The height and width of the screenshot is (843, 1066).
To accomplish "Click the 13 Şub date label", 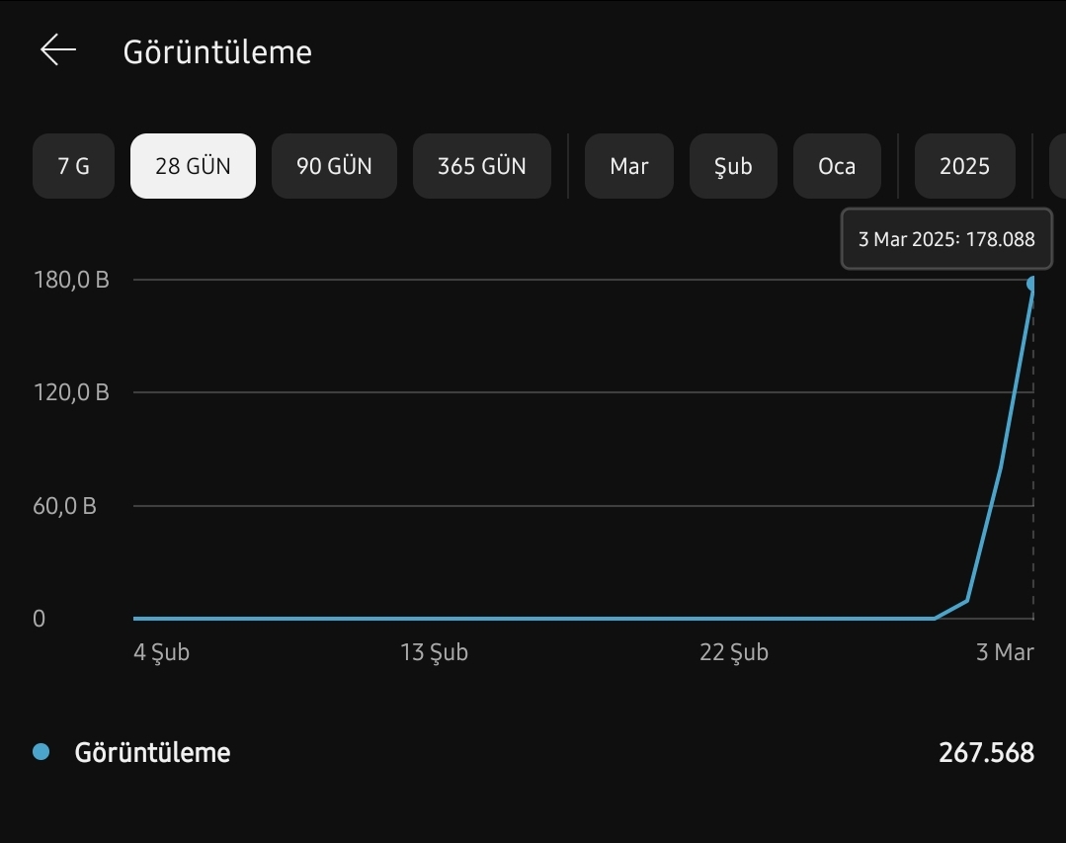I will click(435, 652).
